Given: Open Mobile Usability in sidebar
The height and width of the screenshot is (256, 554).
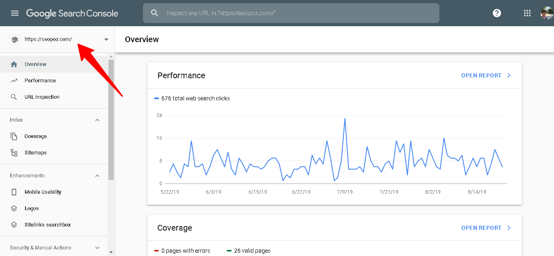Looking at the screenshot, I should [54, 192].
